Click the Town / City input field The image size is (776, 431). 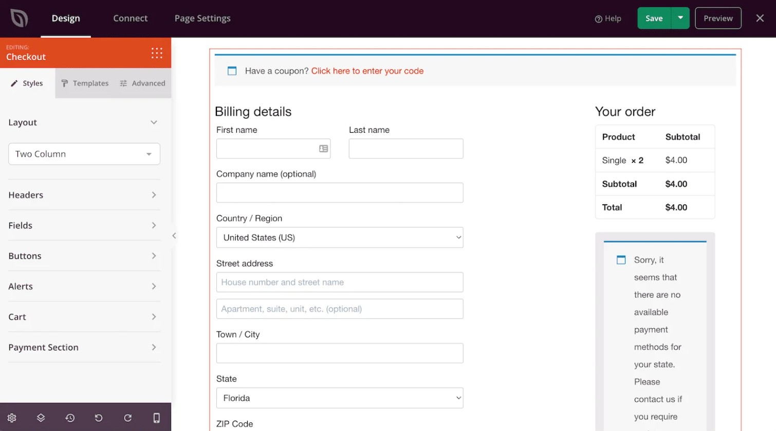tap(340, 353)
